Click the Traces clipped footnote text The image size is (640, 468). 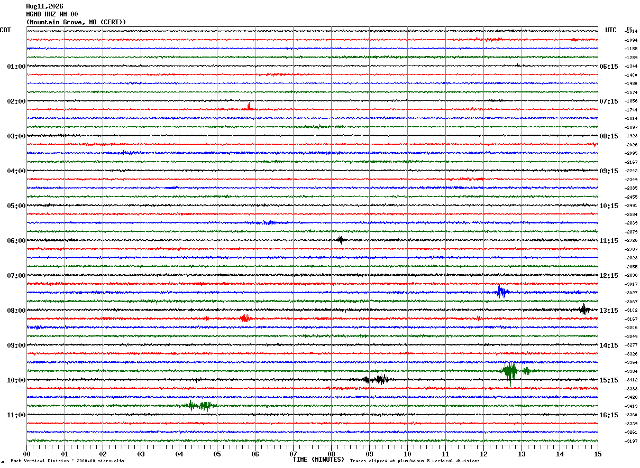[x=415, y=461]
